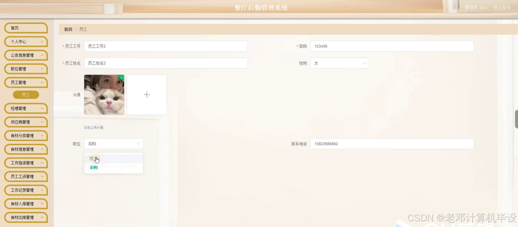The width and height of the screenshot is (518, 227).
Task: Open the 工作指派管理 sidebar menu
Action: (26, 163)
